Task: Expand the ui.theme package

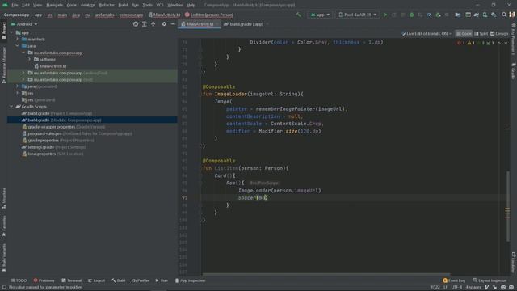Action: (x=30, y=59)
